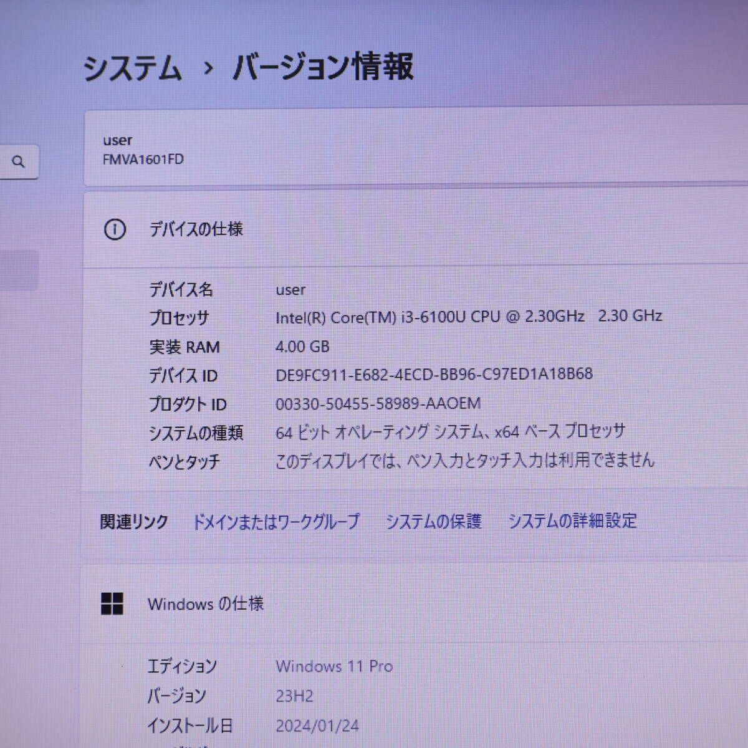Click the selected sidebar navigation item highlight

(x=19, y=271)
